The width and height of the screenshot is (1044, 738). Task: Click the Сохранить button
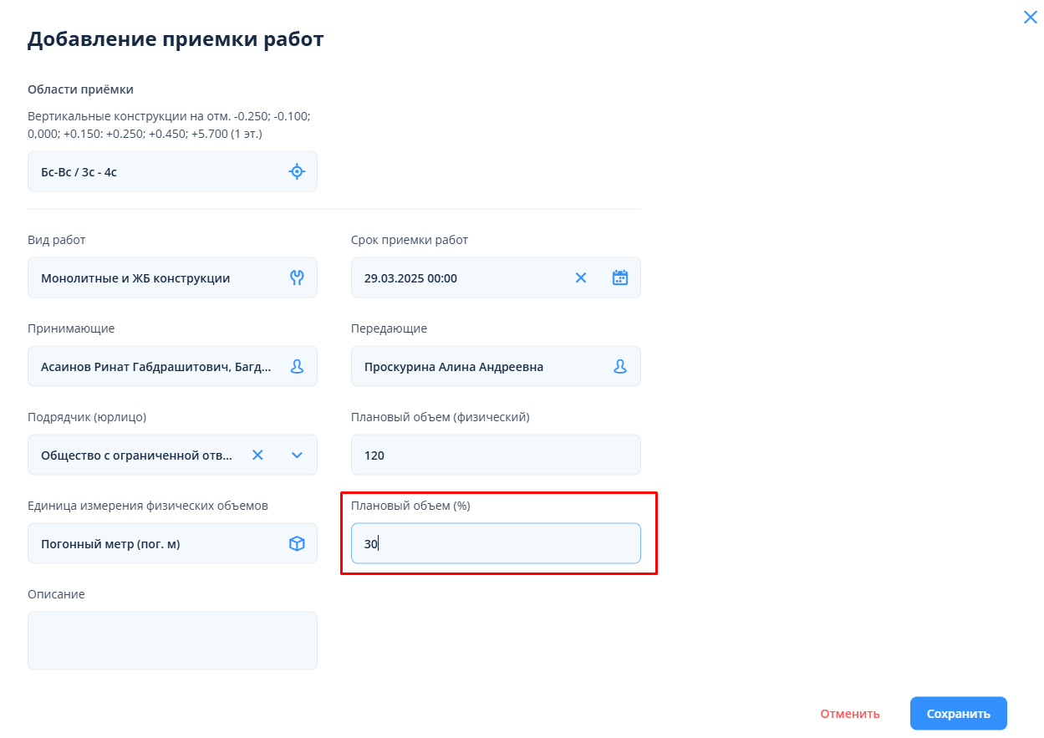(958, 714)
